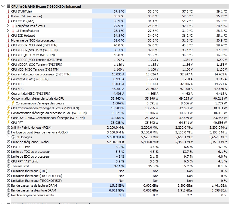The height and width of the screenshot is (204, 242).
Task: Click the 55.2 % maximum Thermal Limit value
Action: click(187, 166)
